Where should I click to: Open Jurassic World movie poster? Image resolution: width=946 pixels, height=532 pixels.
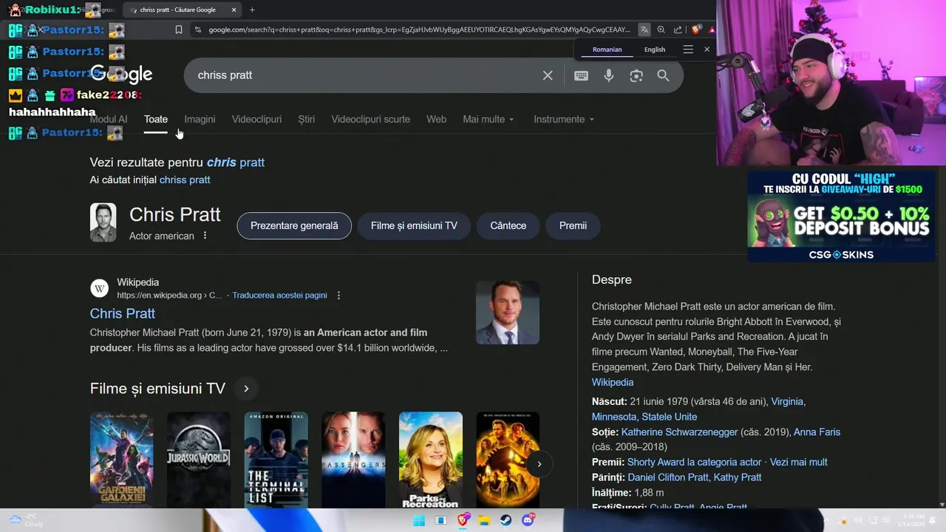pos(199,460)
